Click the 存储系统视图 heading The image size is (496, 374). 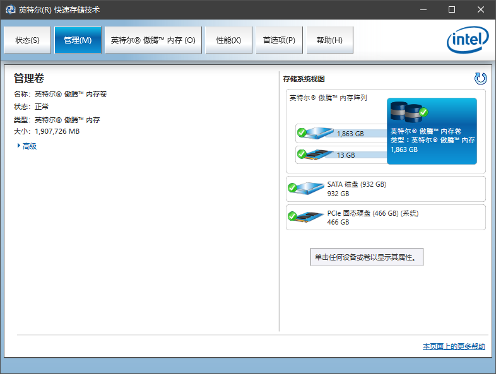pos(304,79)
